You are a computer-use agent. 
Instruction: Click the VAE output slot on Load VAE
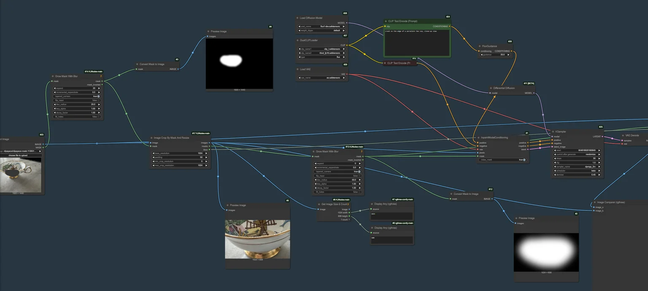coord(347,74)
